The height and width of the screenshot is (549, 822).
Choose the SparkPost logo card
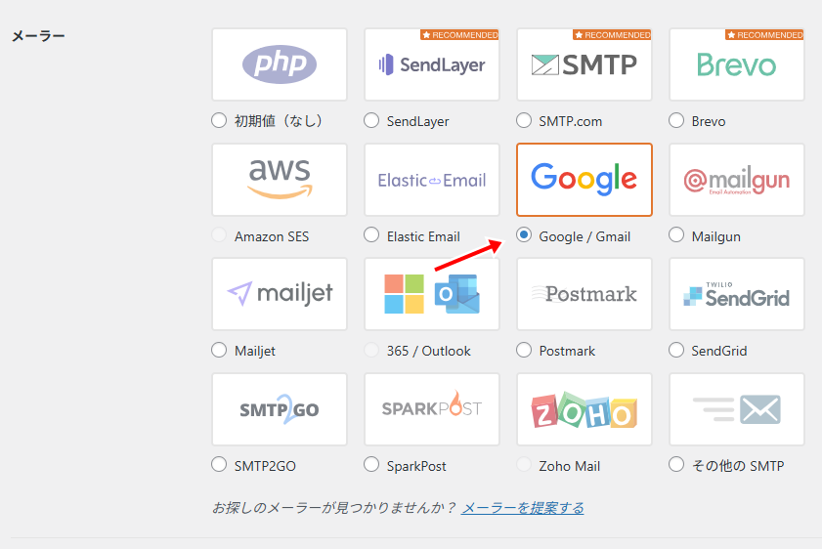tap(432, 409)
